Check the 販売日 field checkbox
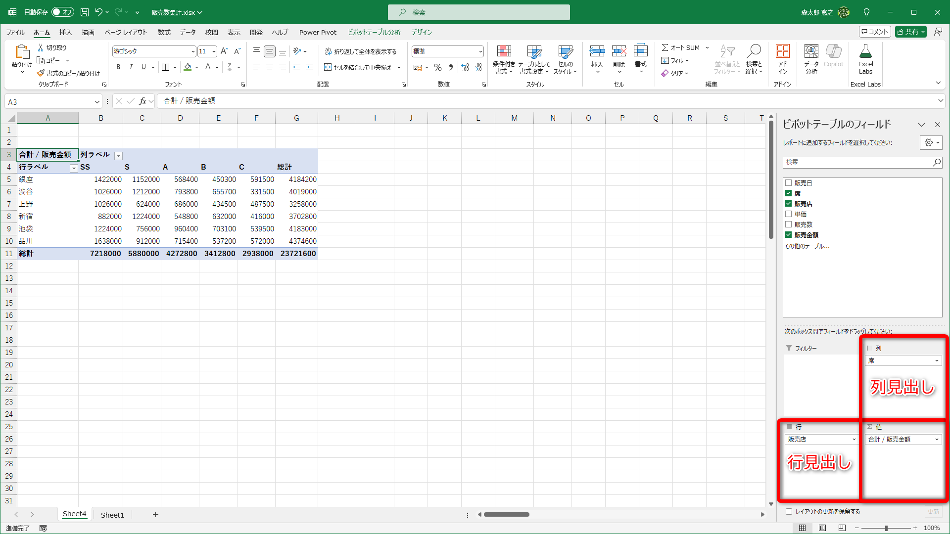Viewport: 950px width, 534px height. [789, 183]
